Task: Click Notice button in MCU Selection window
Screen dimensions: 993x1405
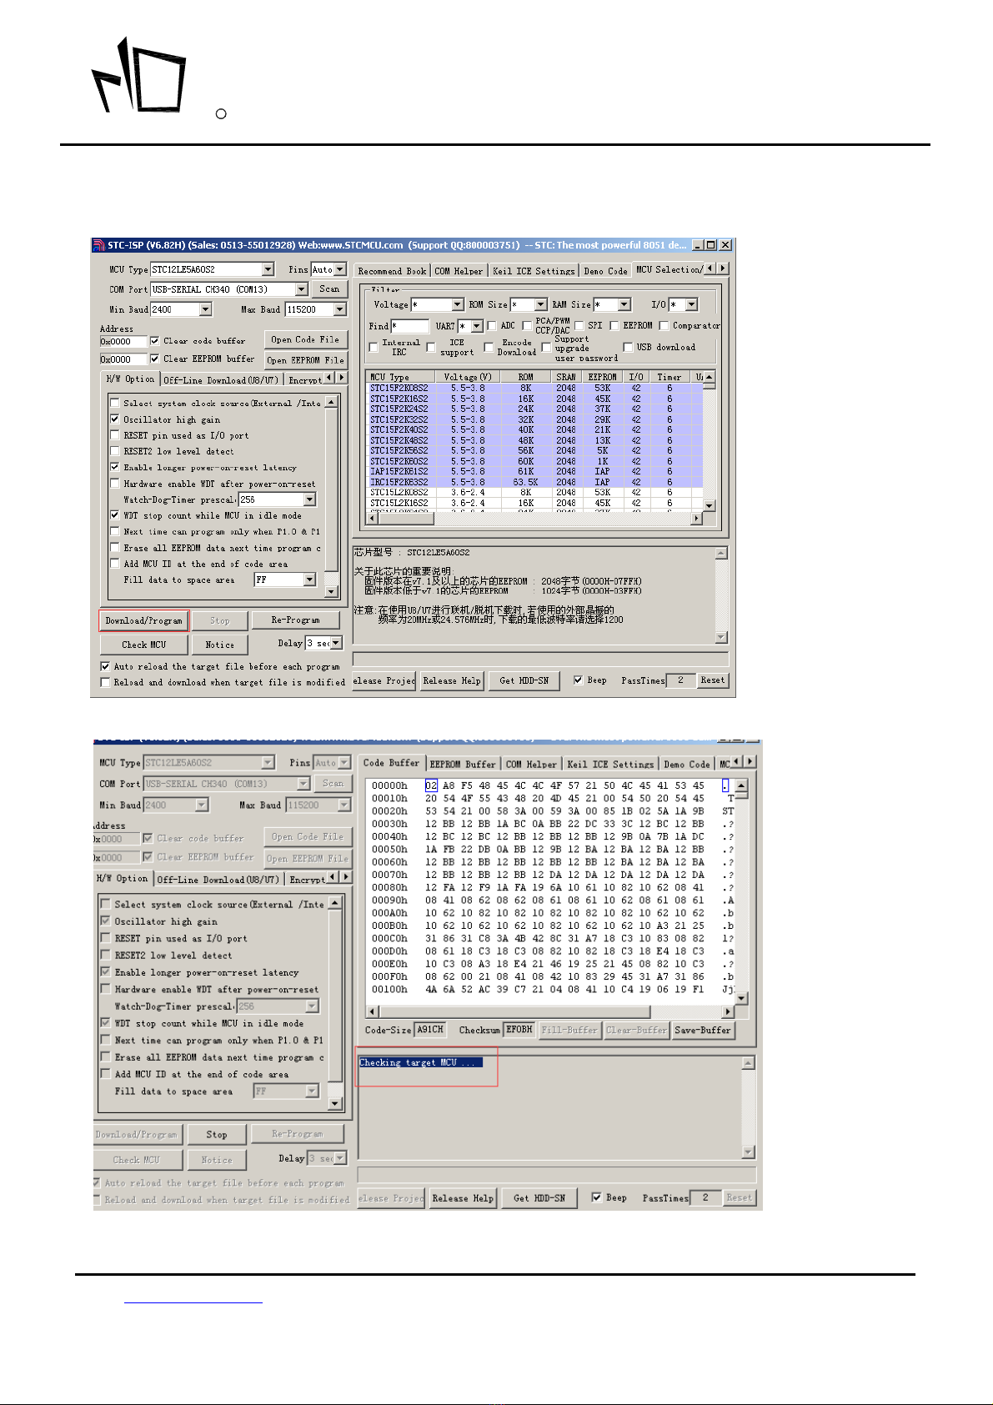Action: [219, 645]
